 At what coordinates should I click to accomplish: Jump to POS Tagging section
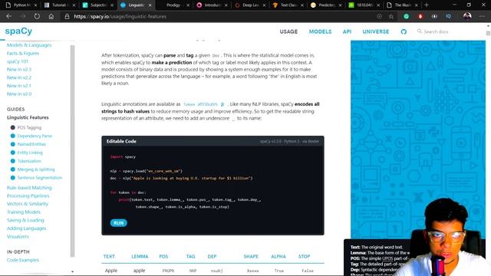(29, 128)
